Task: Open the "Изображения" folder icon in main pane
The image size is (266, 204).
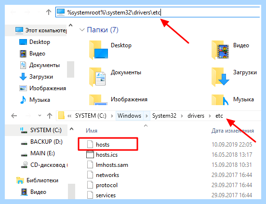Action: [x=98, y=100]
